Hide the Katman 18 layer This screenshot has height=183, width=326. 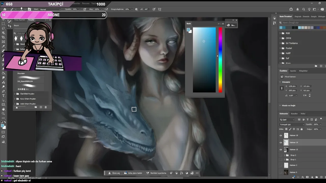click(x=281, y=135)
